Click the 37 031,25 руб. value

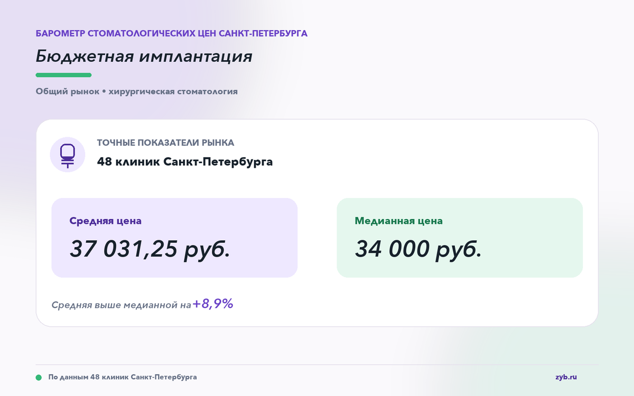click(150, 249)
